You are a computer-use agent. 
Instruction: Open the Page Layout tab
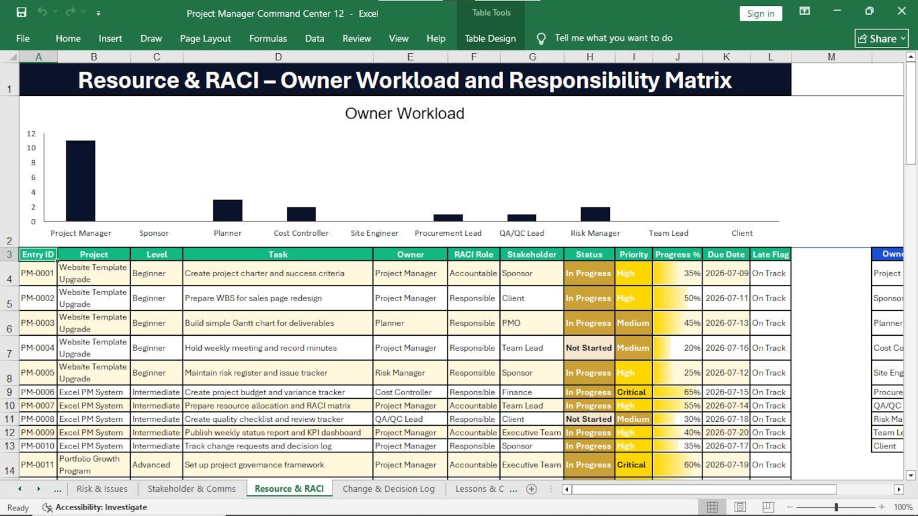(x=205, y=38)
